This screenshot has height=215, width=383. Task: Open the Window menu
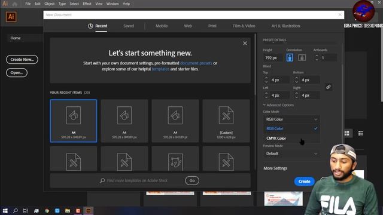[113, 4]
